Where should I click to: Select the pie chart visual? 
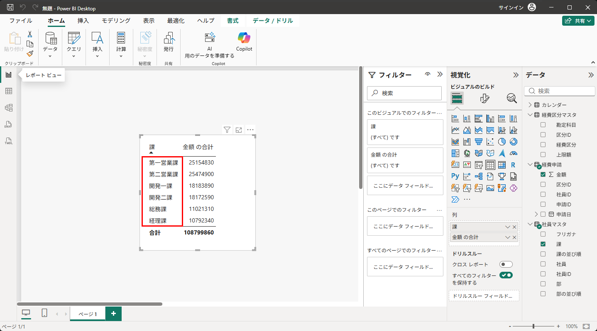tap(502, 142)
